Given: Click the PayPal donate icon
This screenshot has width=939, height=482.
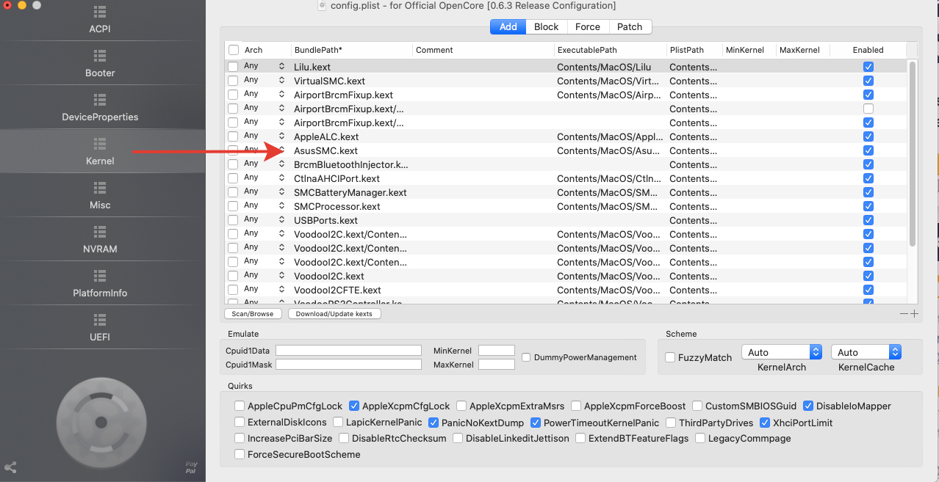Looking at the screenshot, I should click(x=191, y=467).
